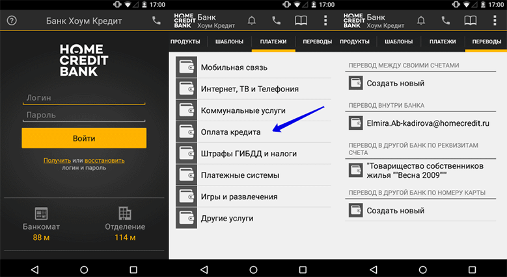Image resolution: width=507 pixels, height=277 pixels.
Task: Focus the Логин input field
Action: [x=84, y=98]
